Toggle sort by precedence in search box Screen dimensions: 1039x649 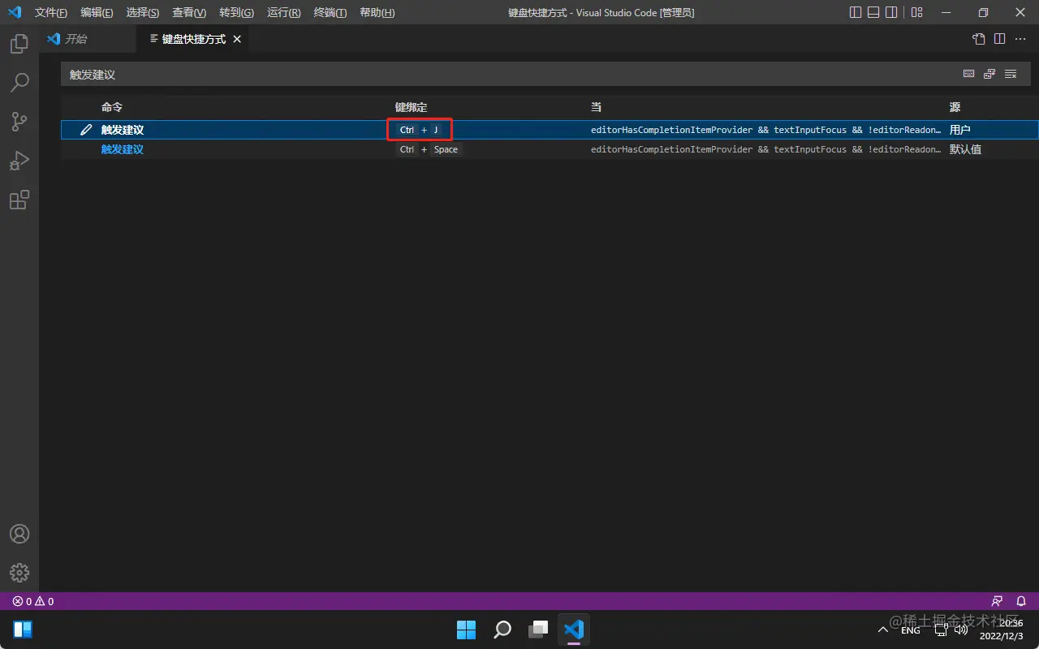point(989,74)
